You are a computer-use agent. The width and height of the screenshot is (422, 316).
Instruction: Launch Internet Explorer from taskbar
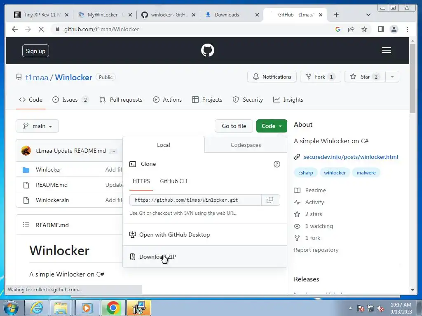point(37,308)
